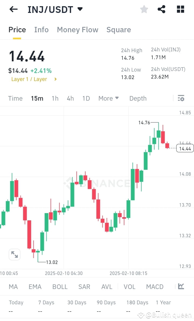
Task: Enable the VOL indicator
Action: coord(130,287)
